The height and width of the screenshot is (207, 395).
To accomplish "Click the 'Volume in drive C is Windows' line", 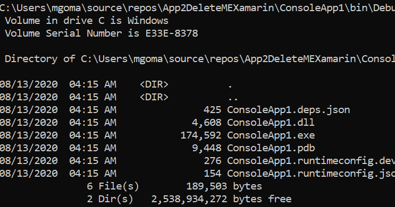I will tap(87, 21).
